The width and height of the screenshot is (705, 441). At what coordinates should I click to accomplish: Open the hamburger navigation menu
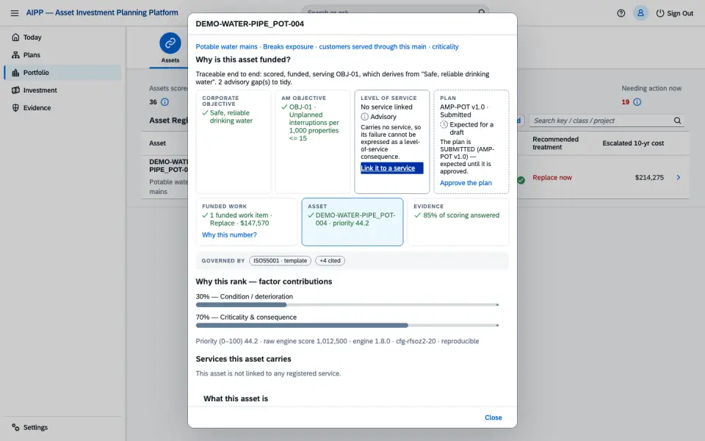[x=15, y=13]
